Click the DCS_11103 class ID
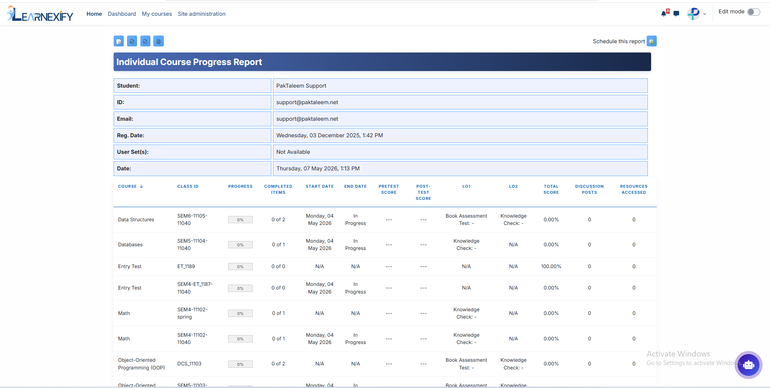 click(x=189, y=364)
